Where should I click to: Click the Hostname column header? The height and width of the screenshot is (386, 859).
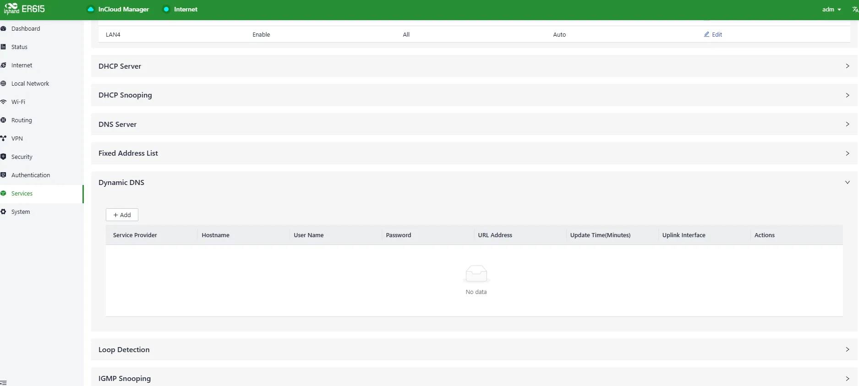(215, 235)
